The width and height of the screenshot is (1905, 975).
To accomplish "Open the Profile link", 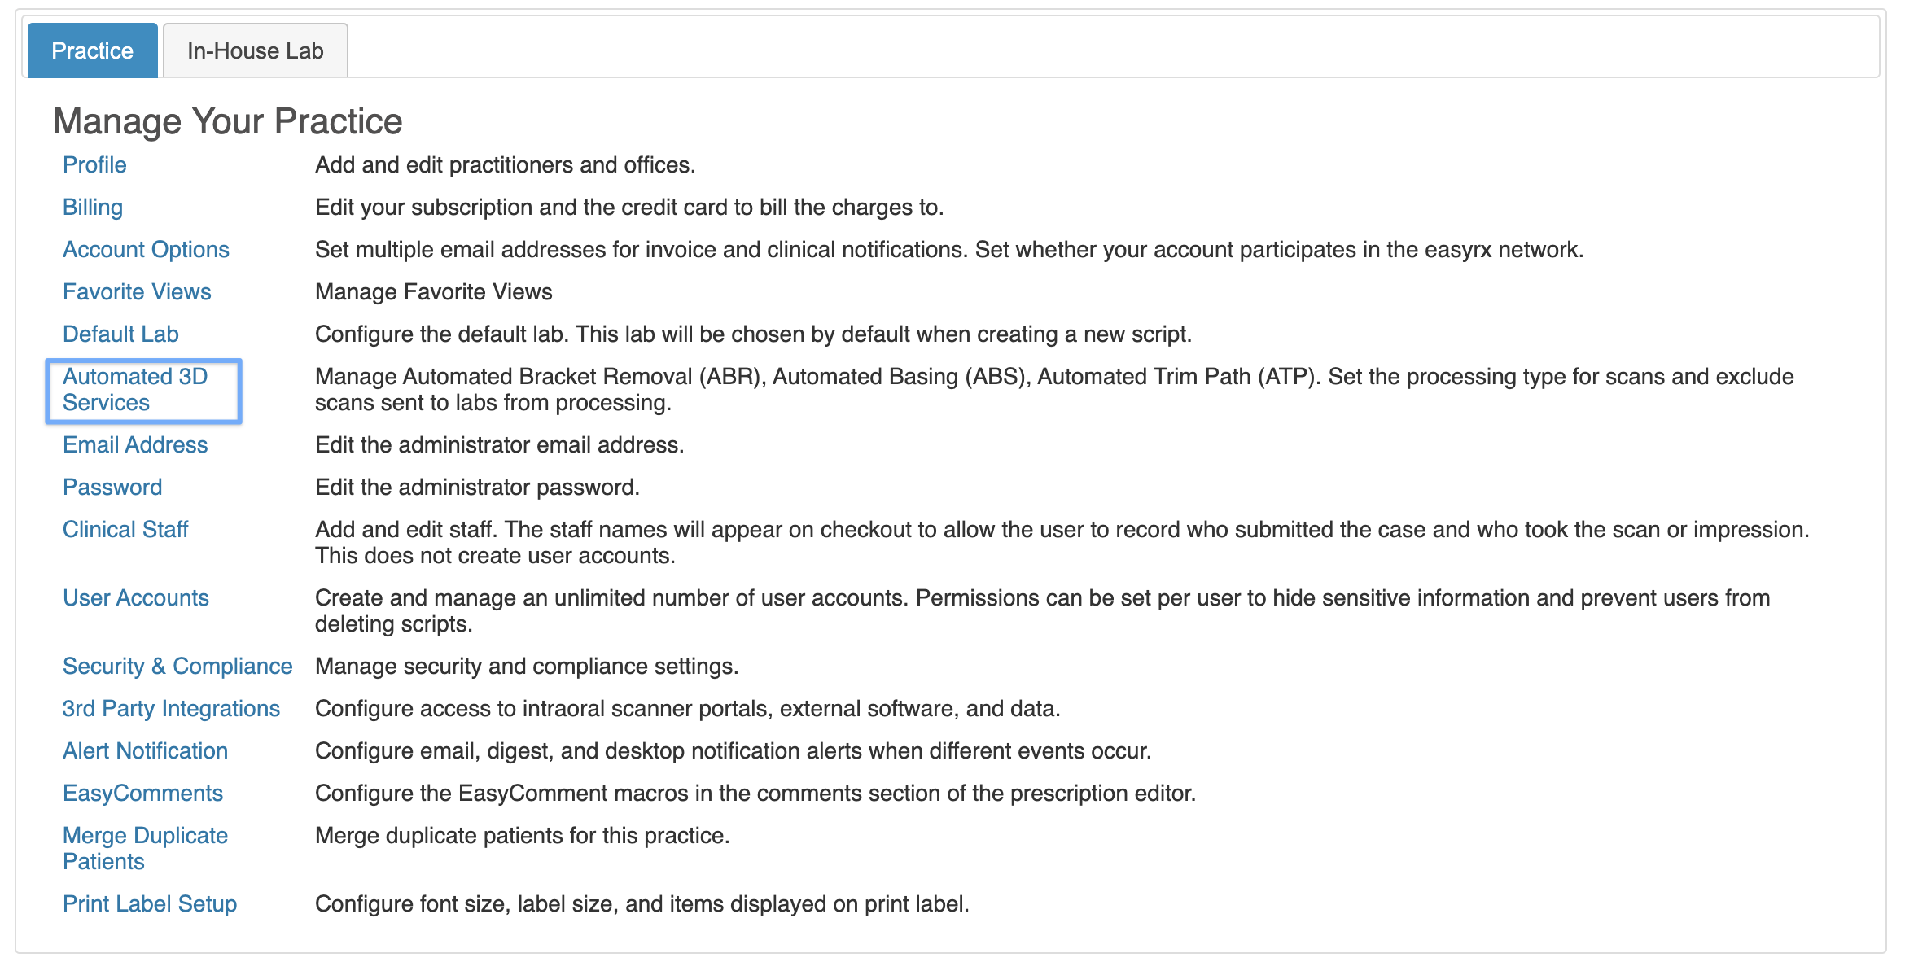I will pos(94,164).
